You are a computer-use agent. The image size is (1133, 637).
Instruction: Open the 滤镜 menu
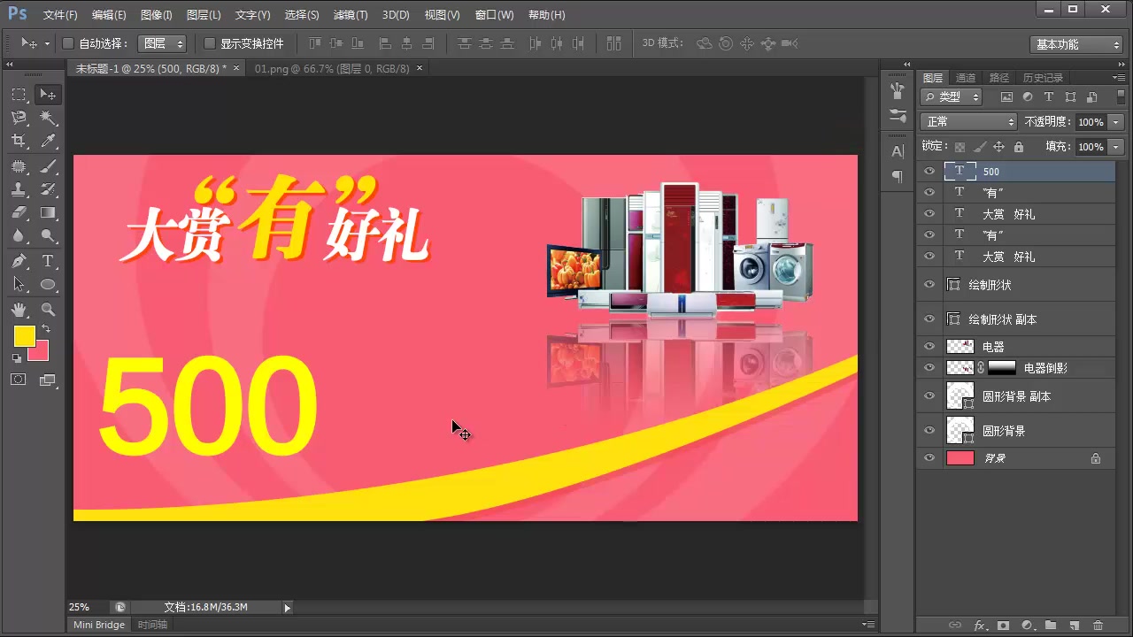pyautogui.click(x=349, y=14)
